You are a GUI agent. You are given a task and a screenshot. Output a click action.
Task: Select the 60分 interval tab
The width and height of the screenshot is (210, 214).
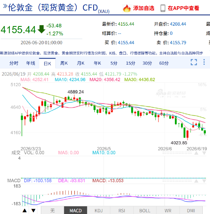point(164,63)
